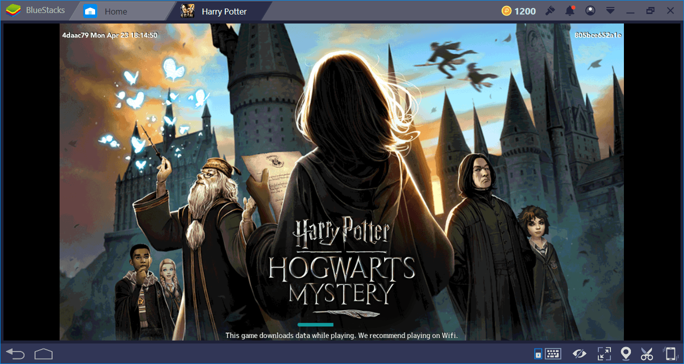Image resolution: width=684 pixels, height=364 pixels.
Task: Enter fullscreen with the expand arrows icon
Action: point(603,354)
